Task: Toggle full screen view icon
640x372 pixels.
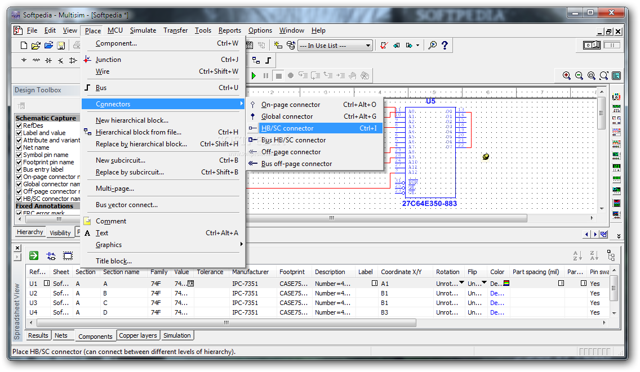Action: [x=616, y=75]
